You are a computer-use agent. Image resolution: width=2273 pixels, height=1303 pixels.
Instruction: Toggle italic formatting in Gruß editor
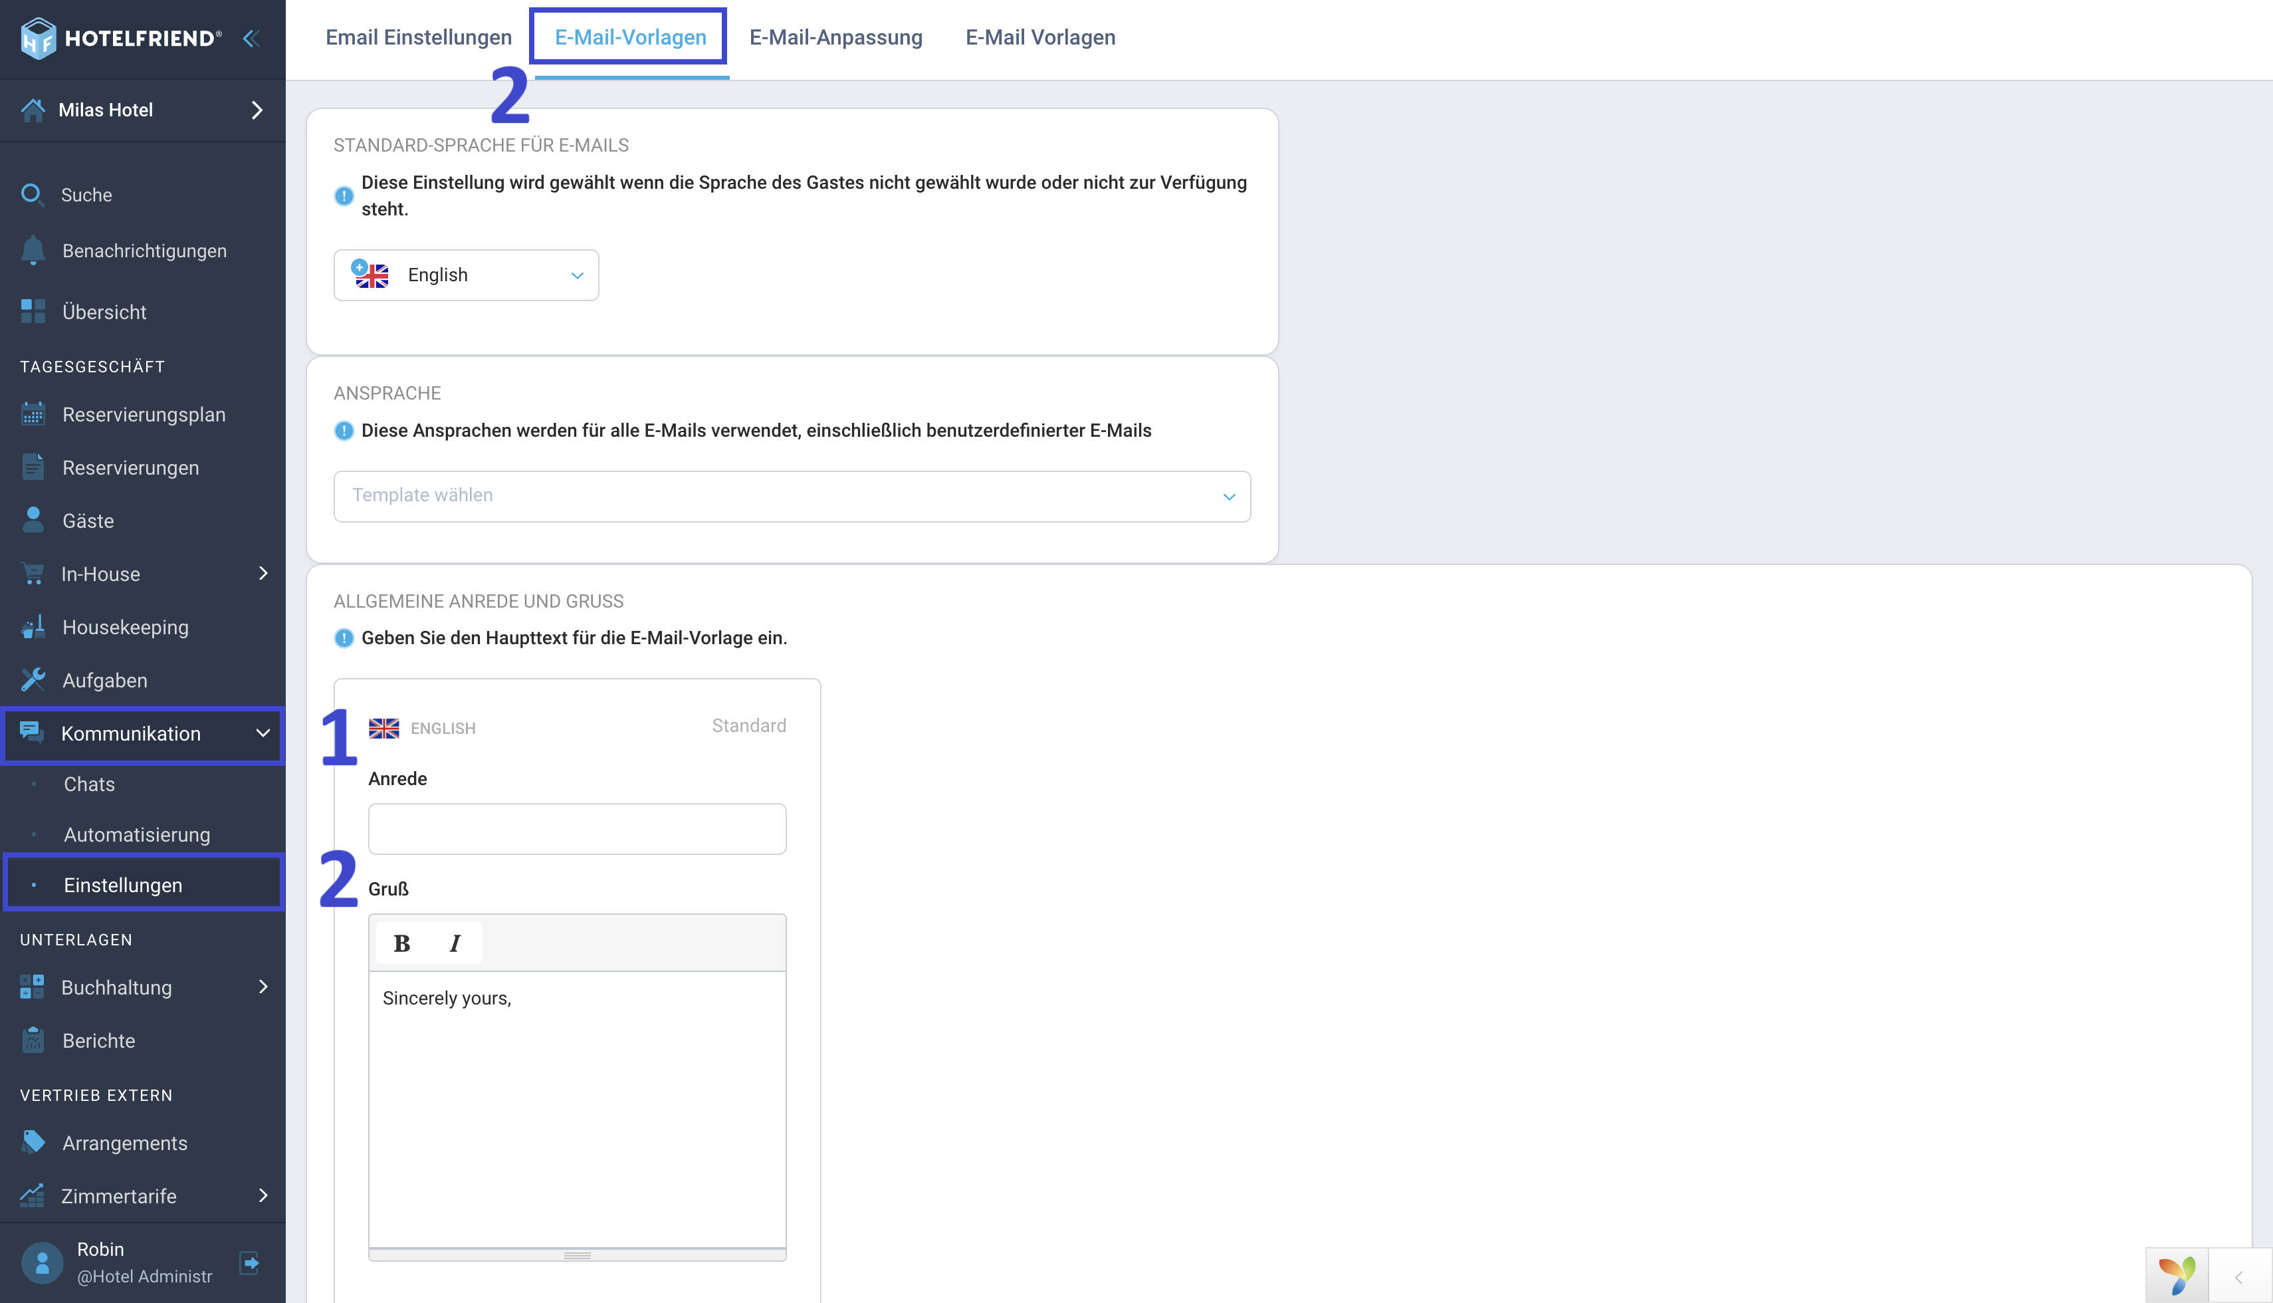tap(455, 943)
